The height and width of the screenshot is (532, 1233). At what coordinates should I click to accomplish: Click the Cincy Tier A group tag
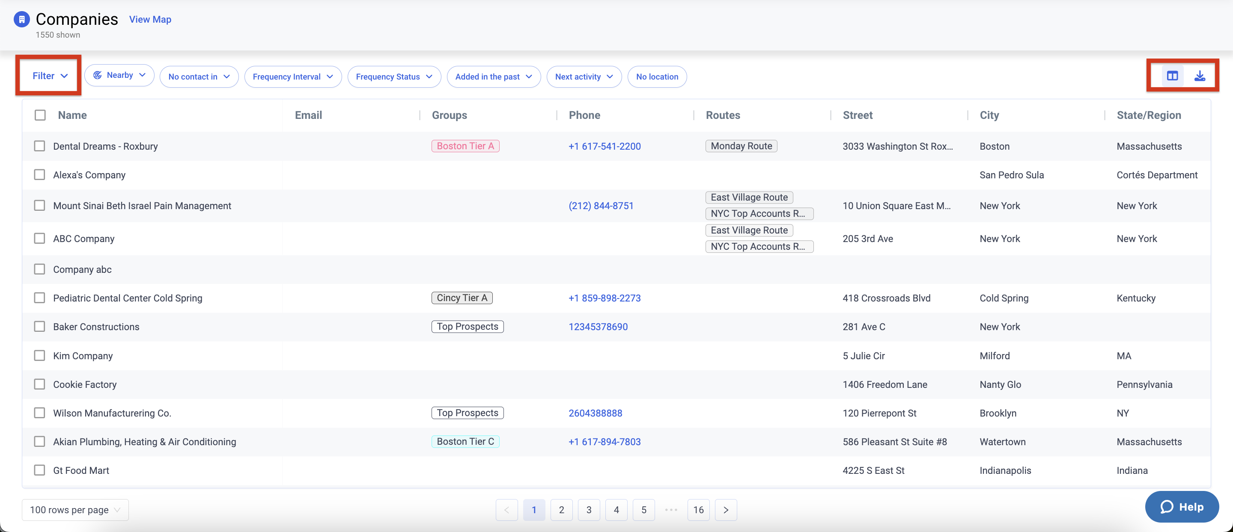point(462,298)
